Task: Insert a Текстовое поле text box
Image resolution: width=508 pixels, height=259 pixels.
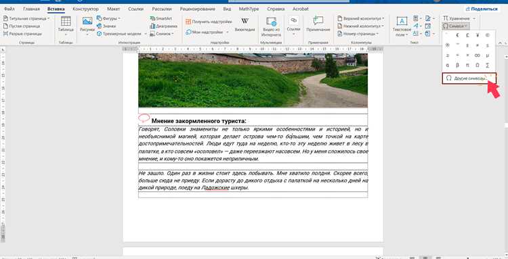Action: click(x=402, y=26)
